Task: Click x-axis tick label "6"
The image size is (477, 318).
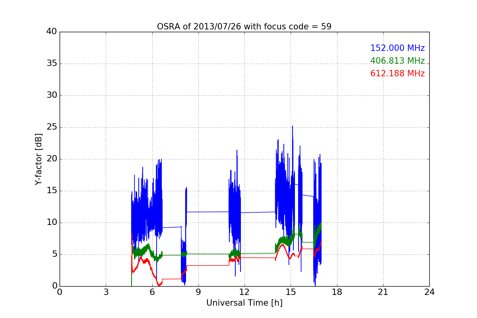Action: coord(152,292)
